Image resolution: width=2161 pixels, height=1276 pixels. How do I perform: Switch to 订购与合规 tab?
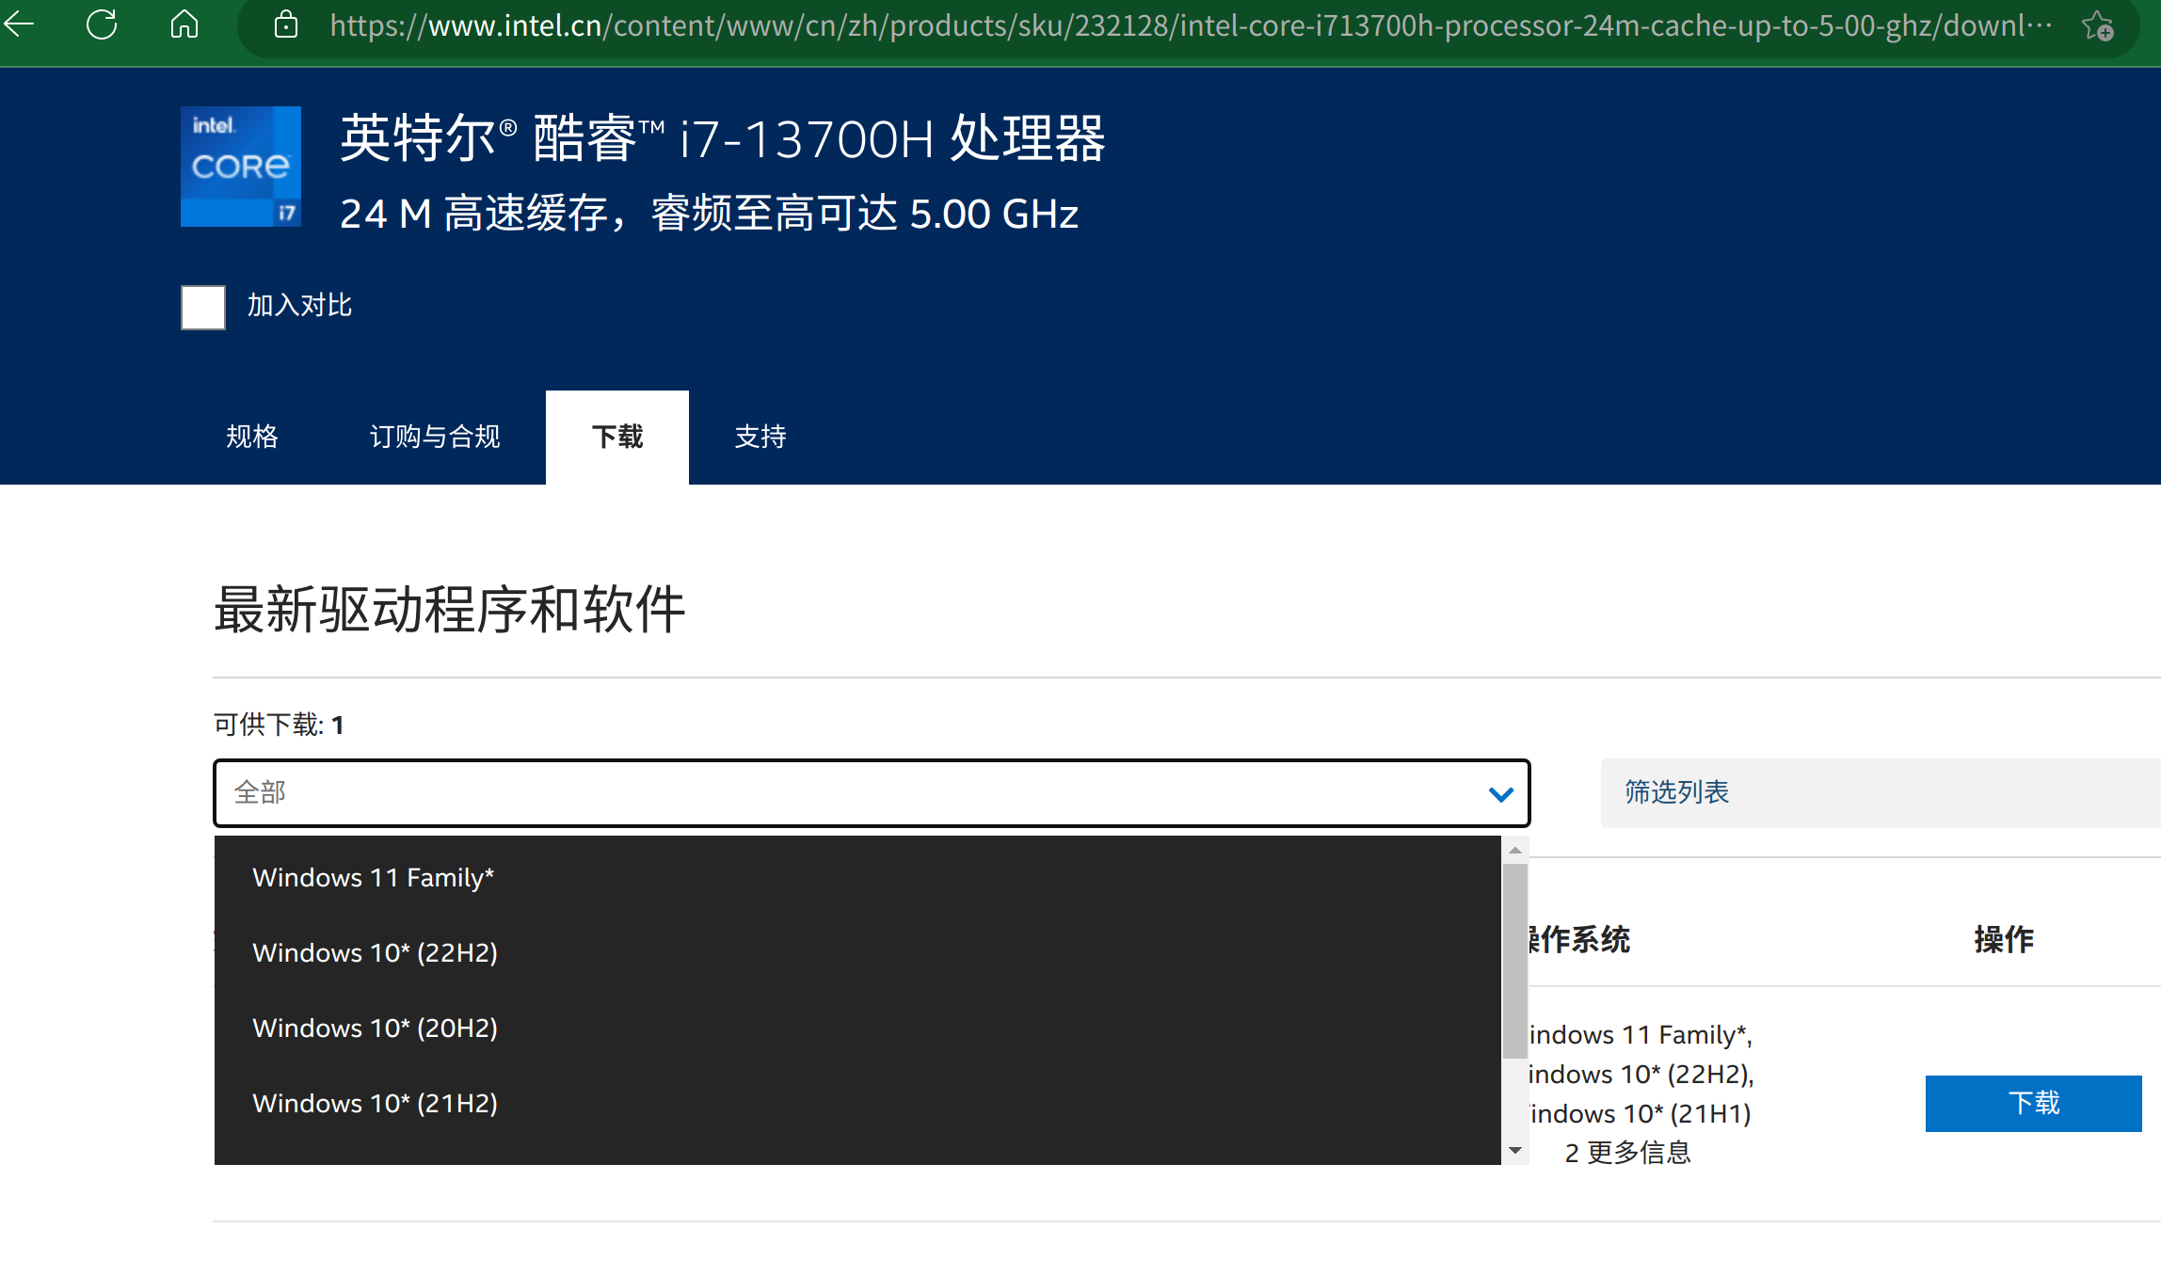435,437
